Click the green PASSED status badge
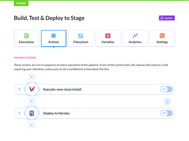Viewport: 189px width, 141px height. (x=21, y=4)
